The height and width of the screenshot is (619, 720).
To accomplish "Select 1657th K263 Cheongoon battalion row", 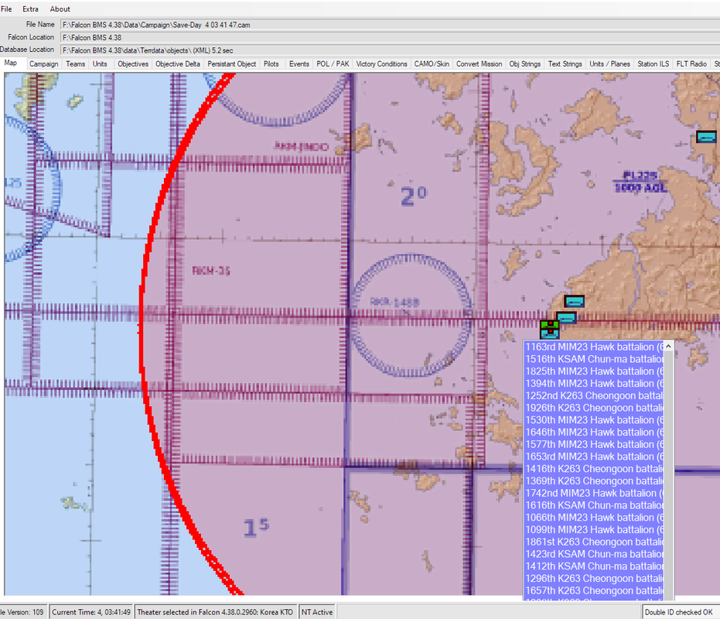I will [x=594, y=590].
